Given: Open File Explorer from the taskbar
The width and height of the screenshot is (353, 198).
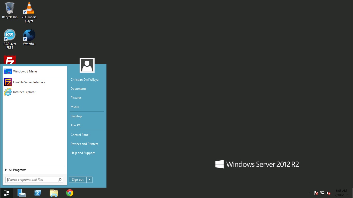Looking at the screenshot, I should [x=54, y=193].
